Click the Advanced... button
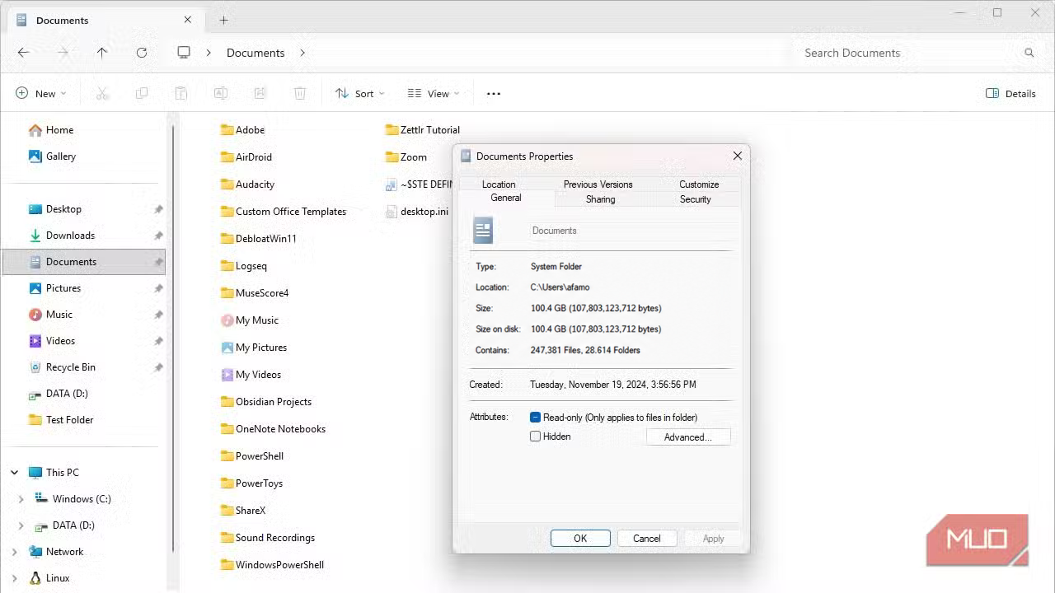This screenshot has height=593, width=1055. tap(688, 437)
